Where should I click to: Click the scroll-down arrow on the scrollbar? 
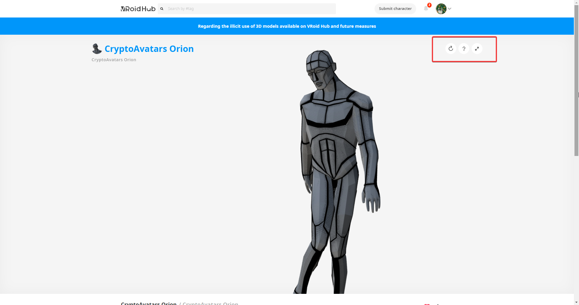pyautogui.click(x=576, y=302)
